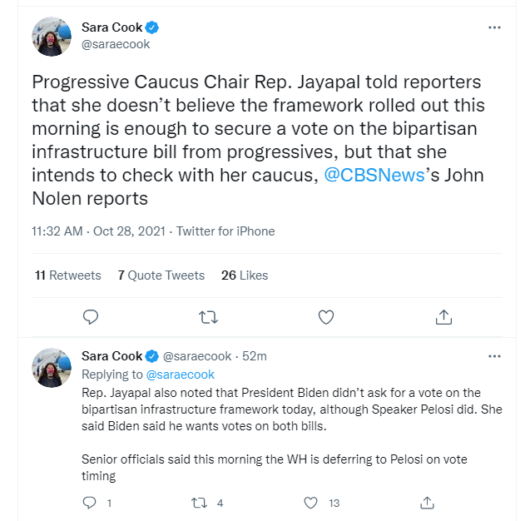The height and width of the screenshot is (521, 525).
Task: Open the 52m timestamp on reply tweet
Action: click(255, 356)
